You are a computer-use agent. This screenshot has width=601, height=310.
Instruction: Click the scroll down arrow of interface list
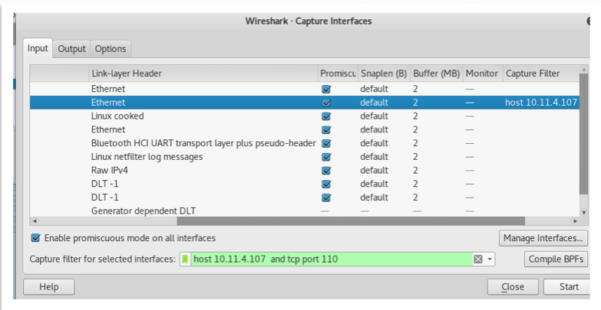tap(584, 212)
